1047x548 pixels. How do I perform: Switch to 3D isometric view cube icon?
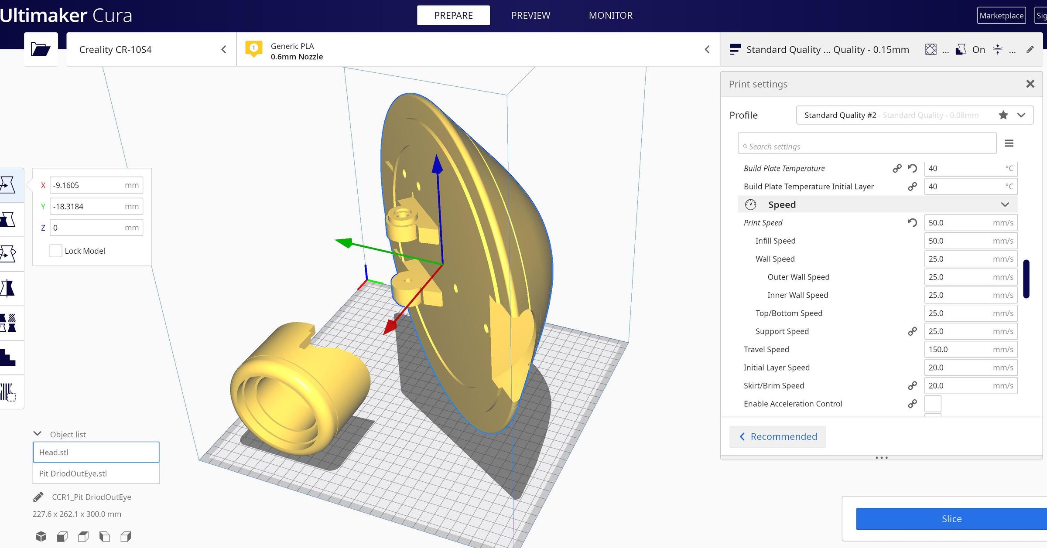click(x=41, y=536)
